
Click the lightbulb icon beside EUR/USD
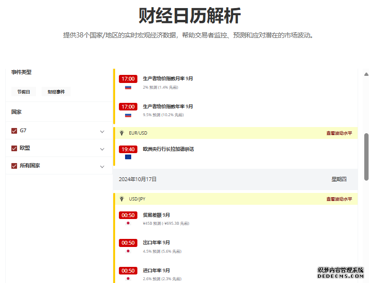click(122, 133)
